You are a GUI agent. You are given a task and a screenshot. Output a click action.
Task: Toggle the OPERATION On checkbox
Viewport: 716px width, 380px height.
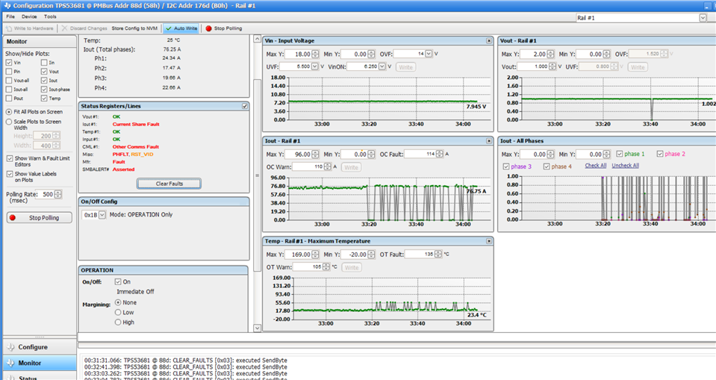click(x=118, y=281)
